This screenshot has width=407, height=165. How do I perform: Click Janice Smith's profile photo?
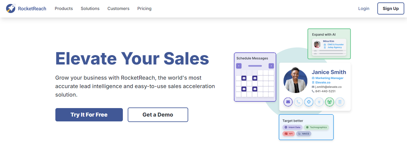pyautogui.click(x=295, y=81)
